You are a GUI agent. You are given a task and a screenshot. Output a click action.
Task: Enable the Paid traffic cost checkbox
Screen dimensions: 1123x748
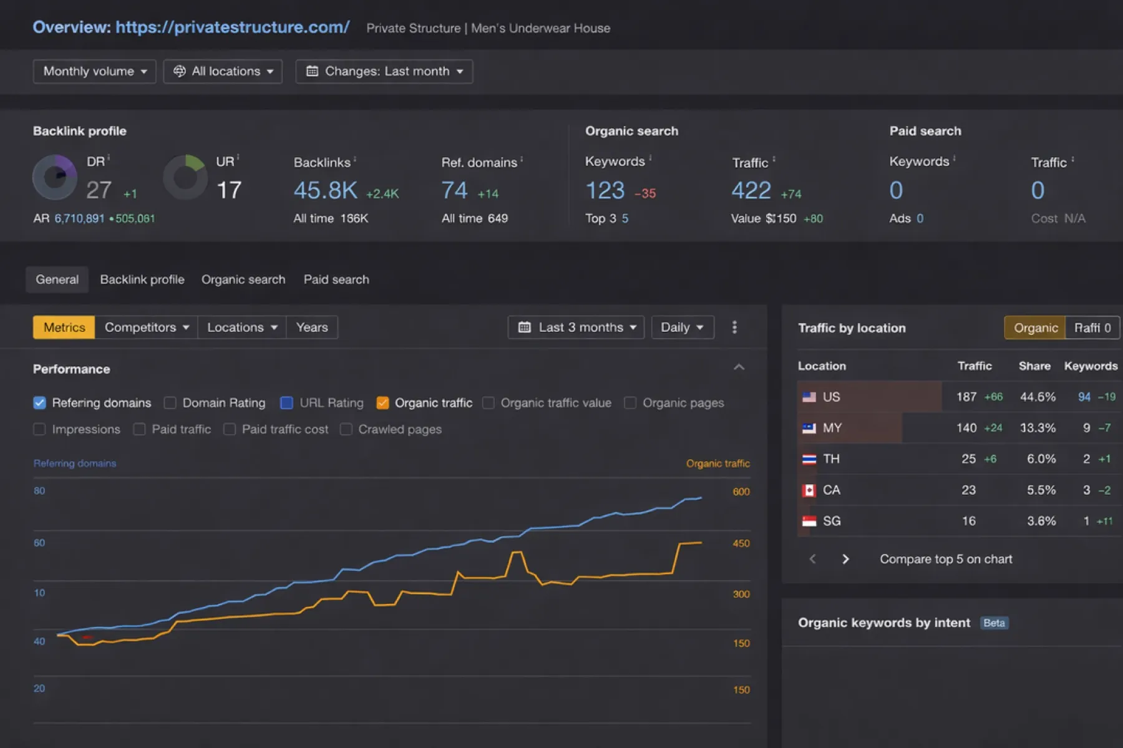pos(230,429)
